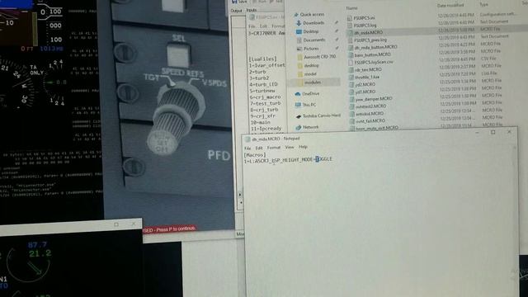Select the throttle_1.lua file icon
This screenshot has height=297, width=528.
point(351,78)
